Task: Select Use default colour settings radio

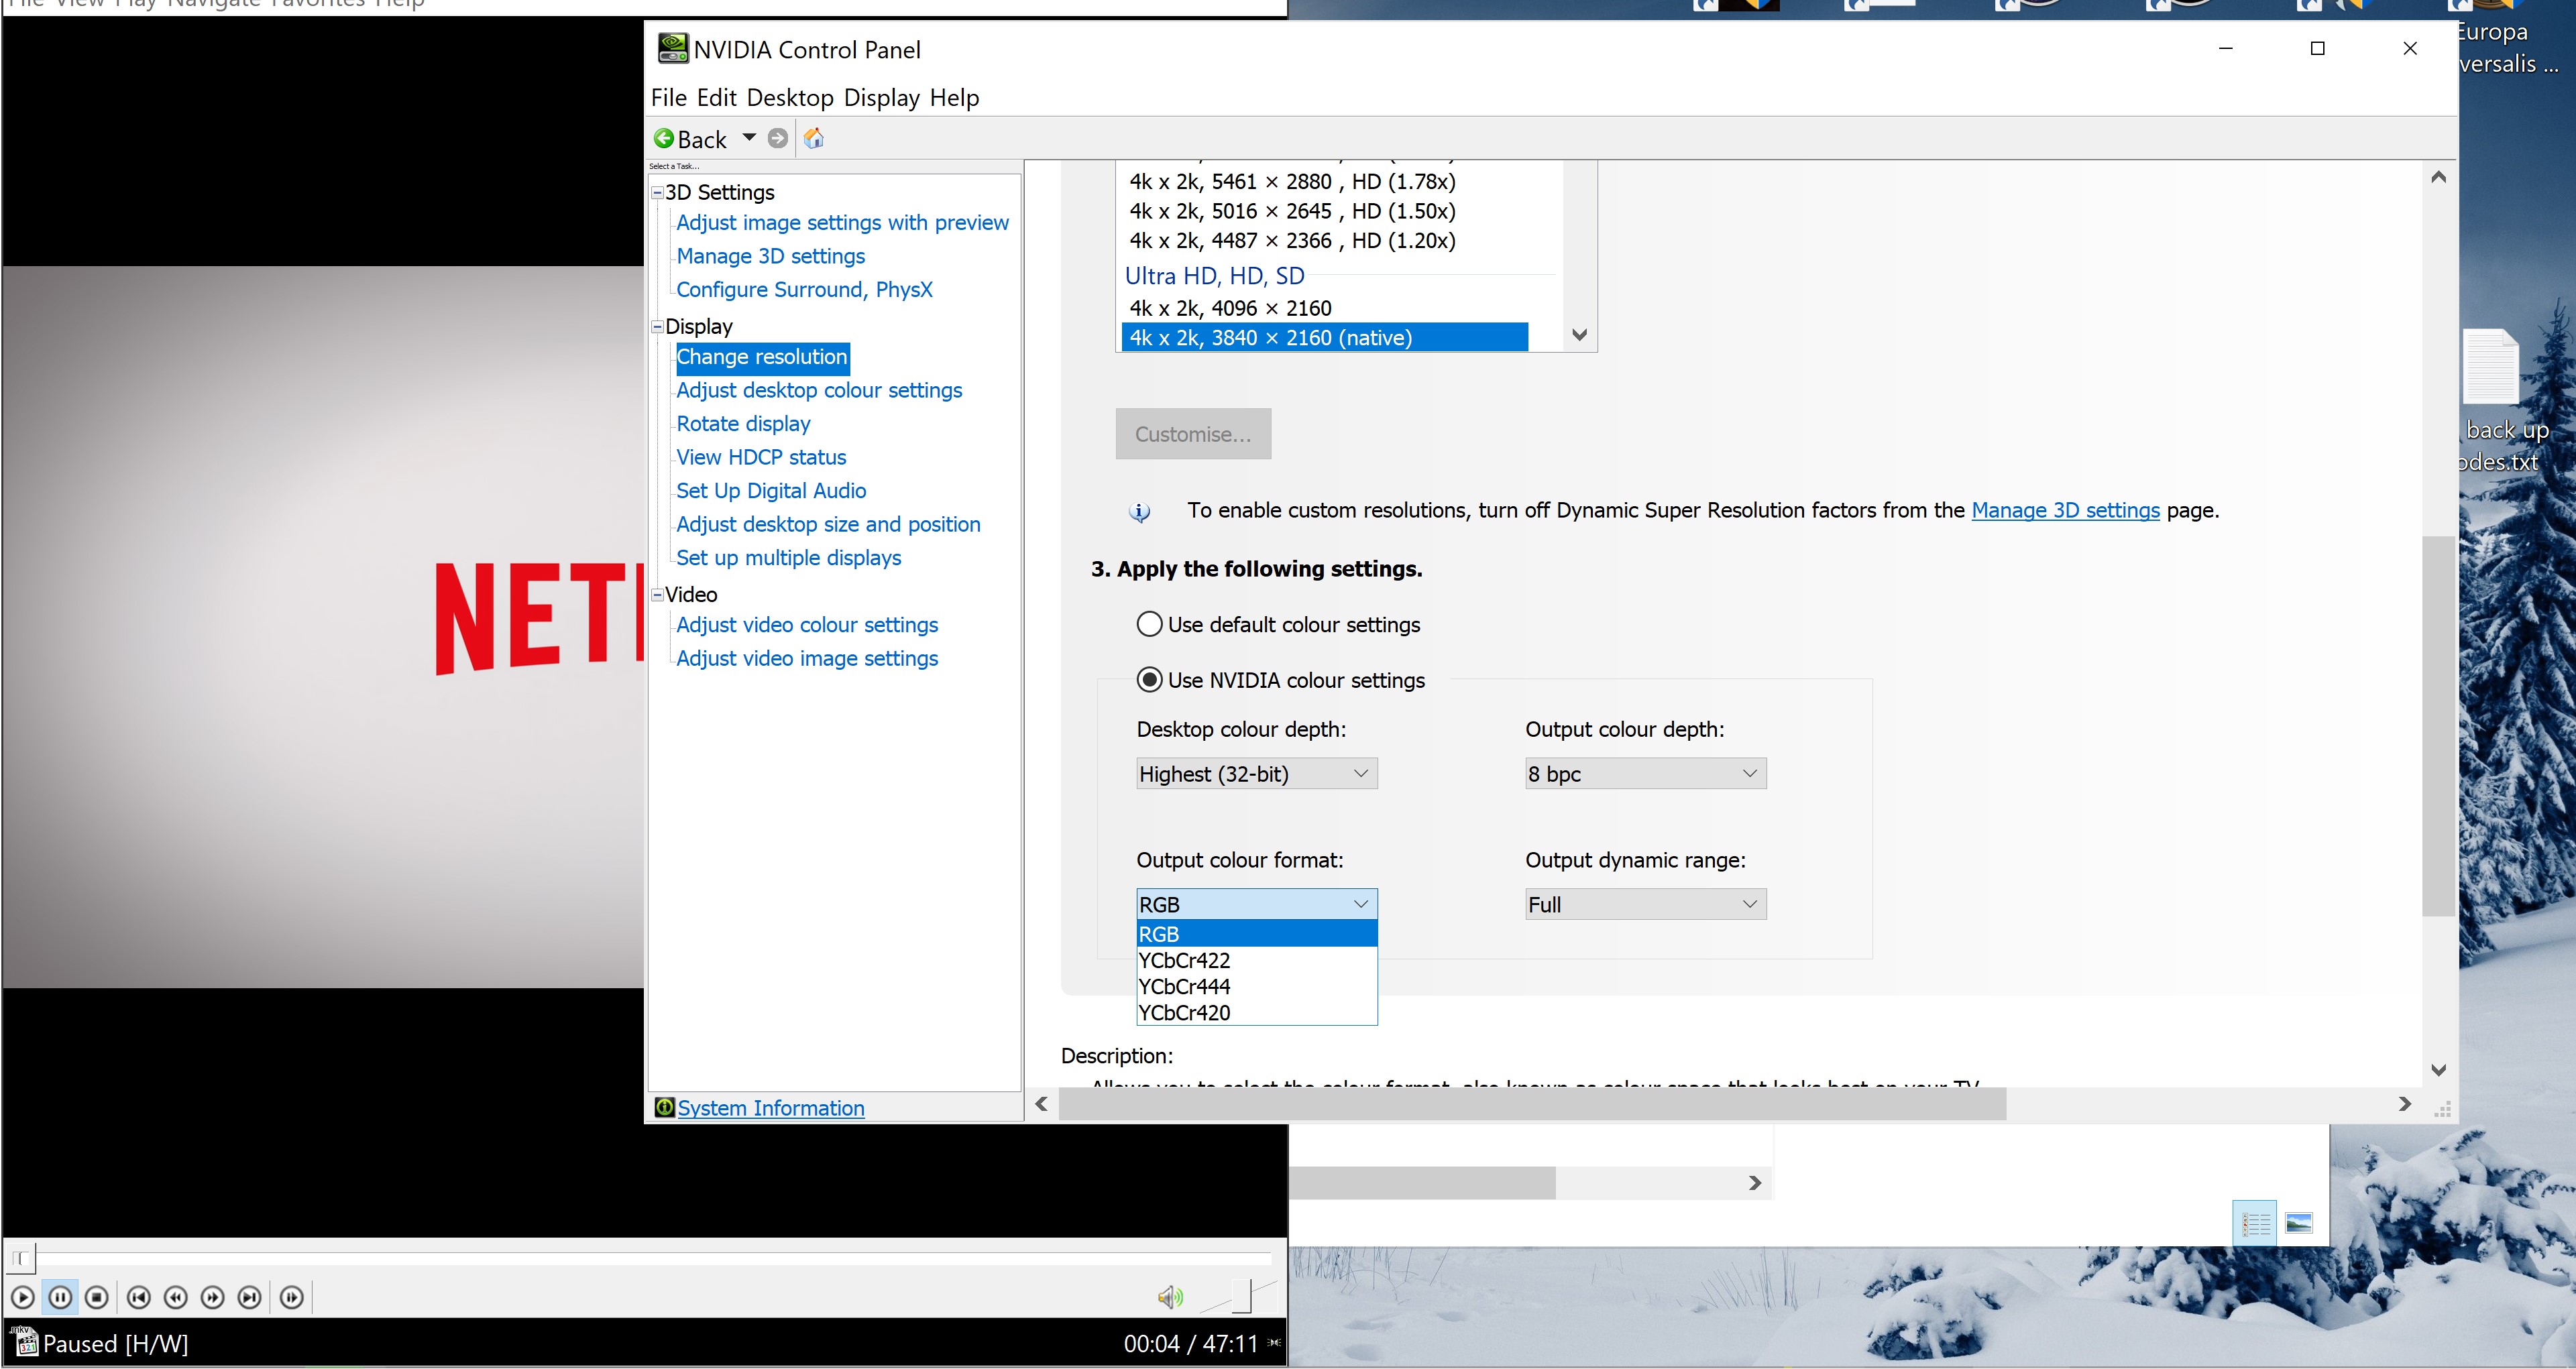Action: 1150,624
